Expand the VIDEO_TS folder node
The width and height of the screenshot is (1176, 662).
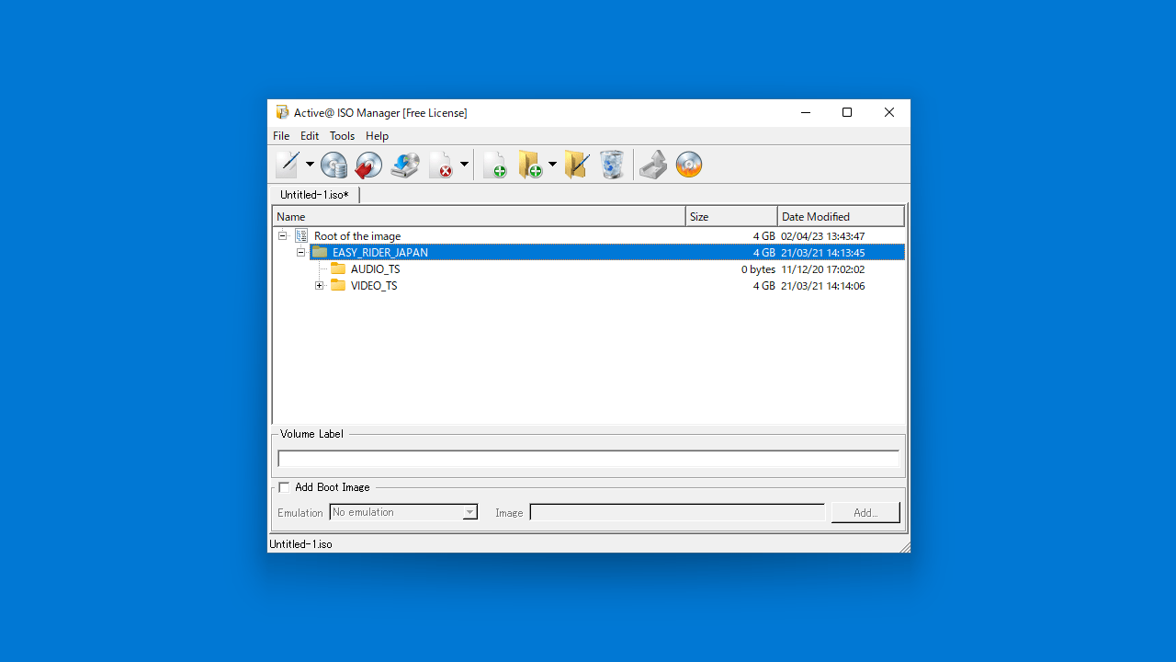pyautogui.click(x=320, y=286)
